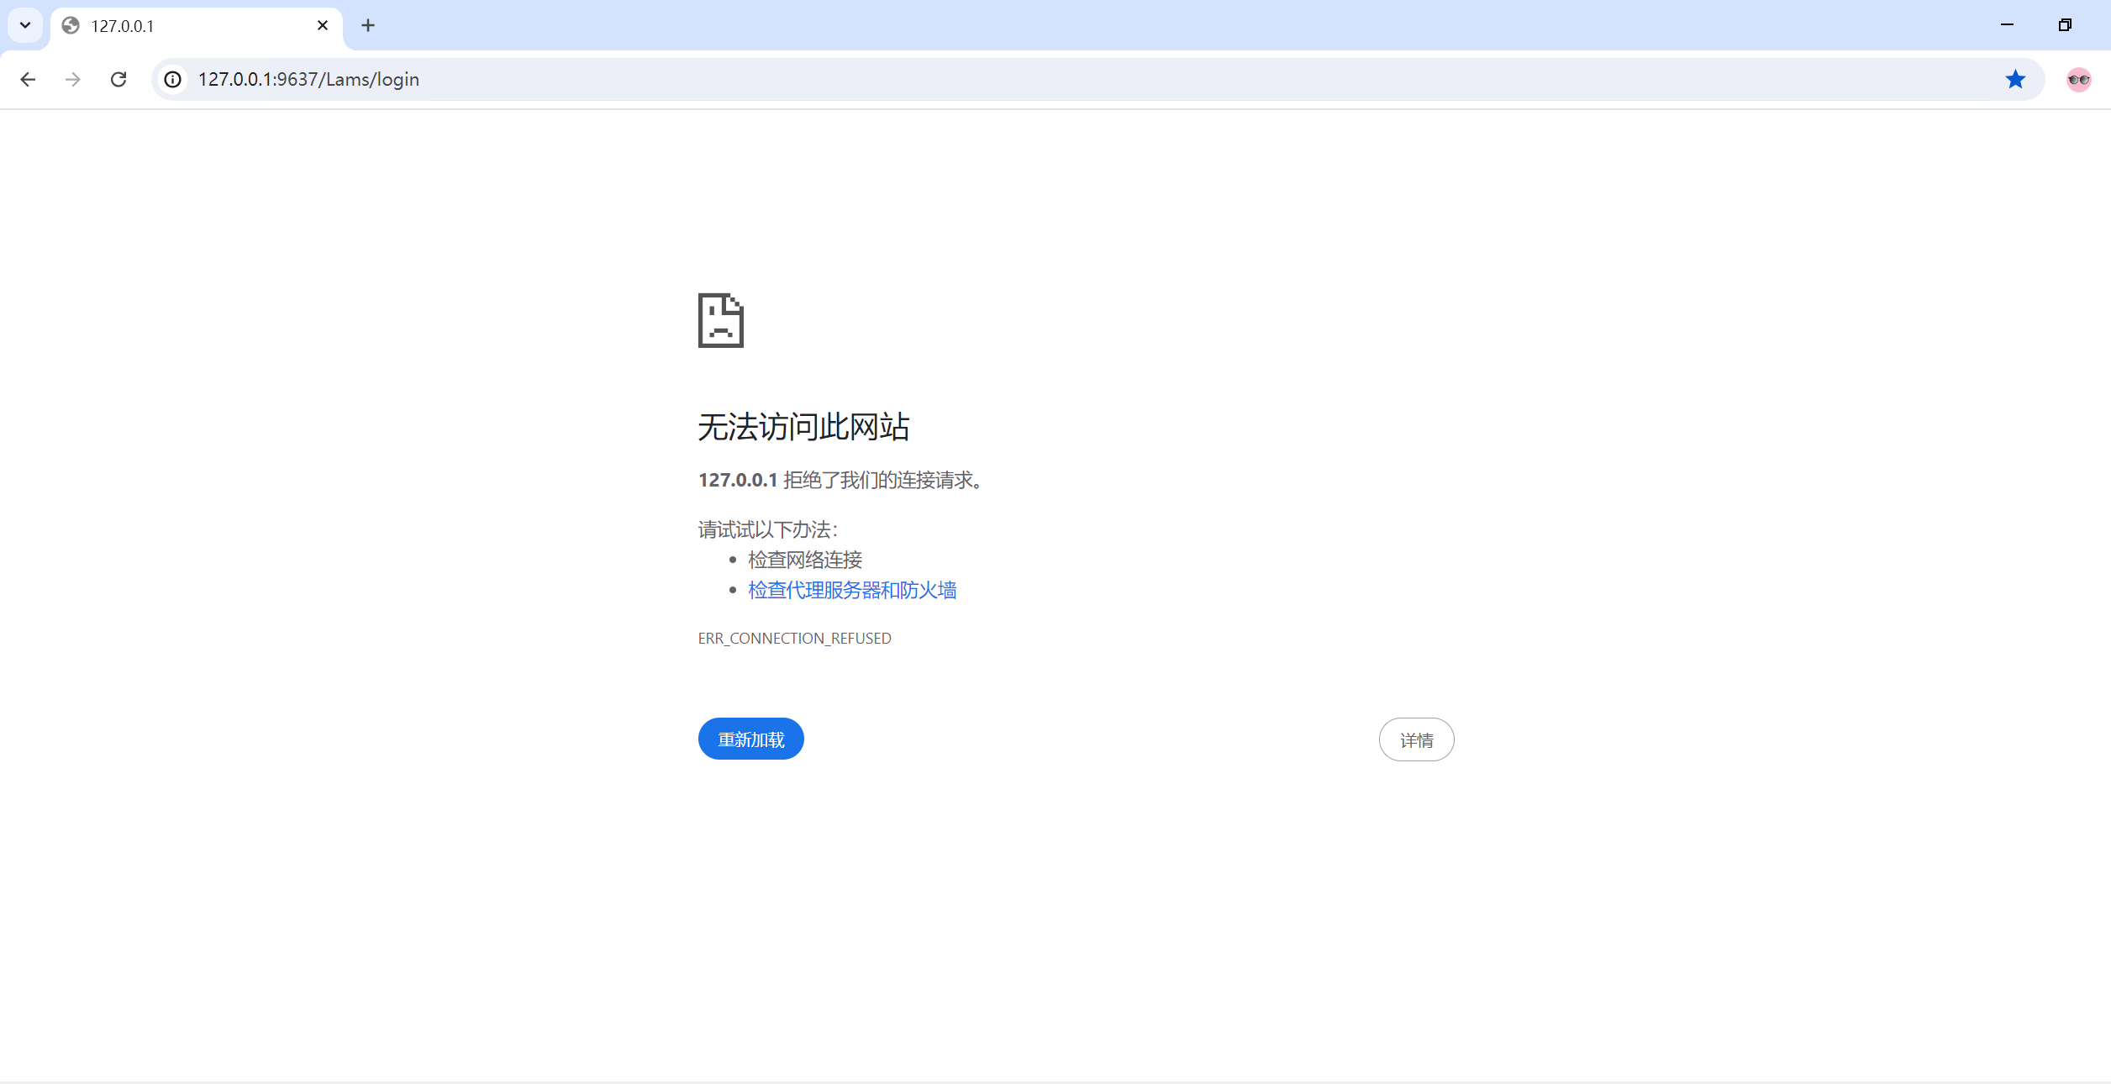This screenshot has width=2111, height=1084.
Task: Restore down the browser window
Action: click(2065, 25)
